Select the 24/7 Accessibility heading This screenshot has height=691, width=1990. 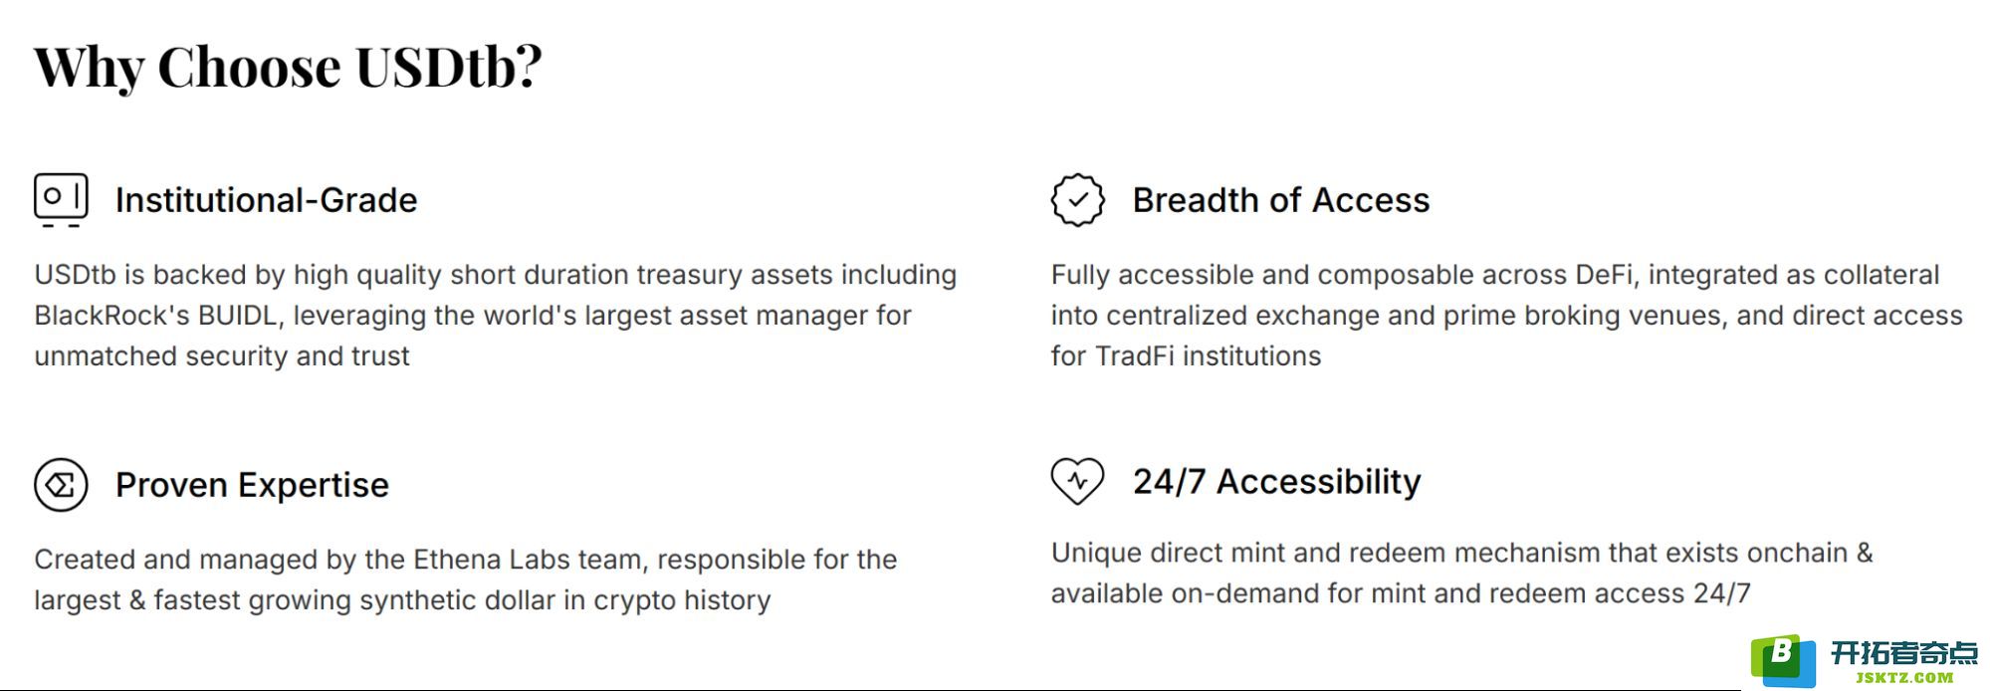point(1277,481)
